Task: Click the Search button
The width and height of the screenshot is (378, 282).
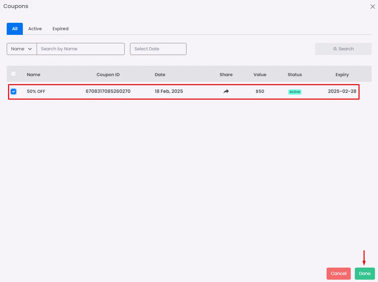Action: point(343,49)
